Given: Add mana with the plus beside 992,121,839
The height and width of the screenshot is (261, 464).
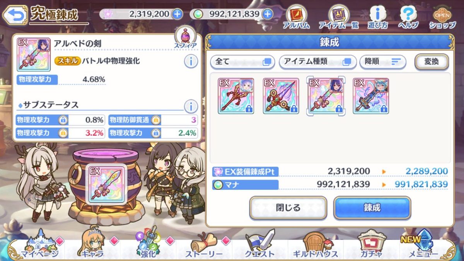Looking at the screenshot, I should click(267, 14).
